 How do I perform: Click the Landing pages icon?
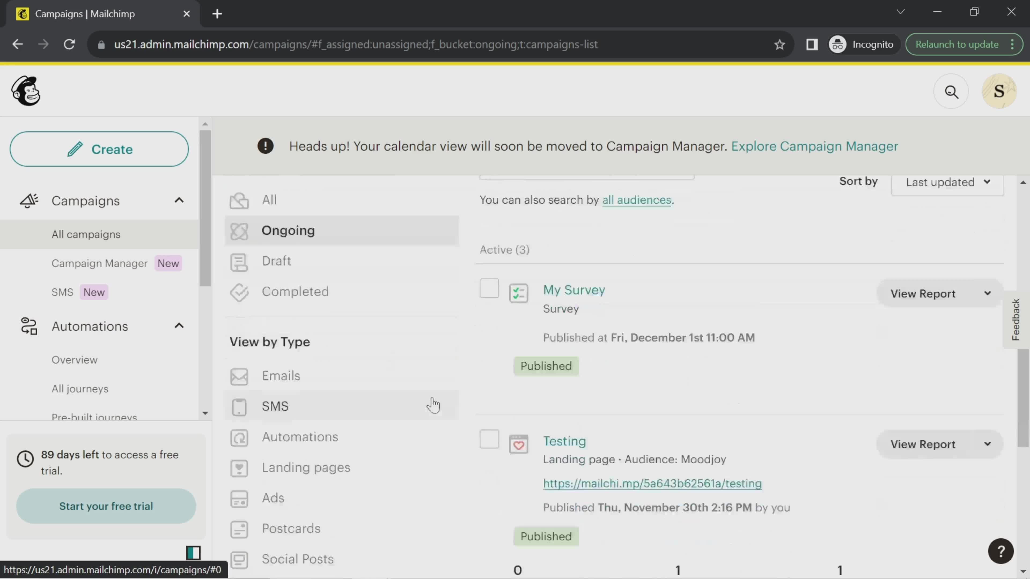pos(239,468)
